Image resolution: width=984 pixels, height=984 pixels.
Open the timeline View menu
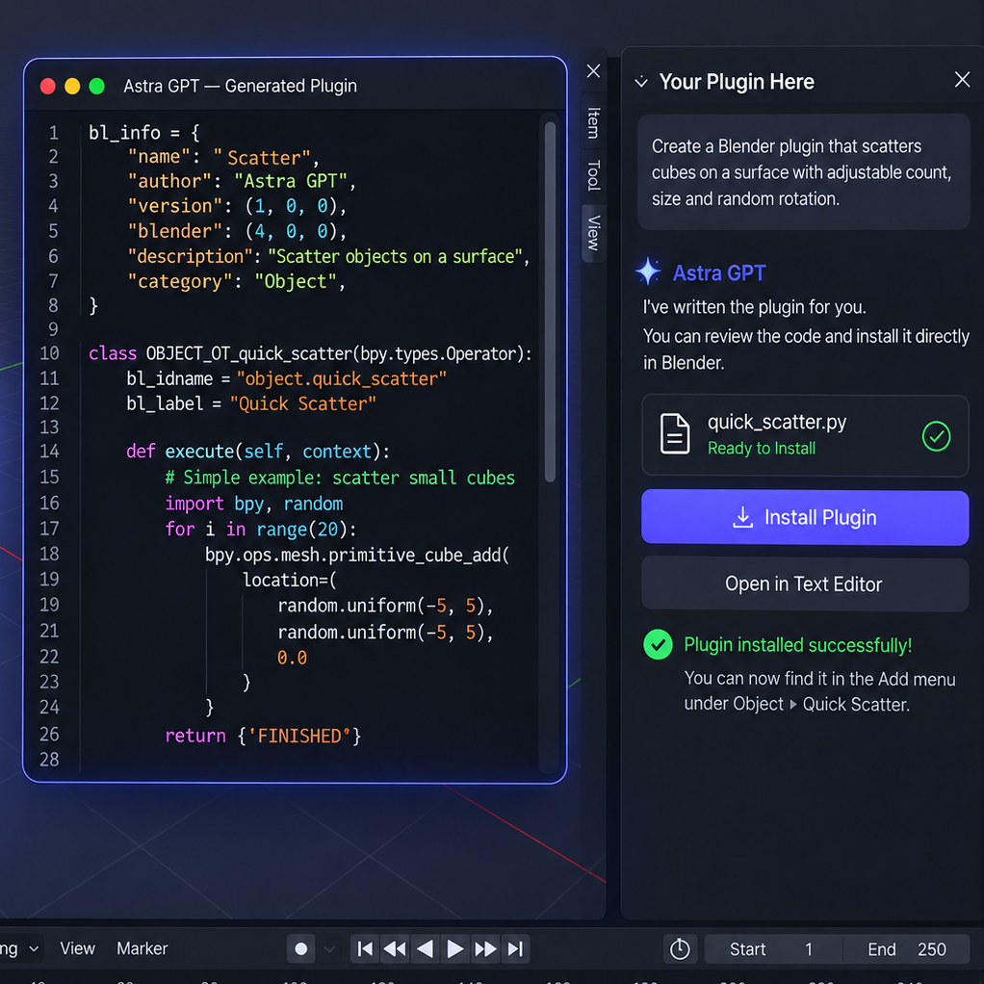tap(77, 948)
